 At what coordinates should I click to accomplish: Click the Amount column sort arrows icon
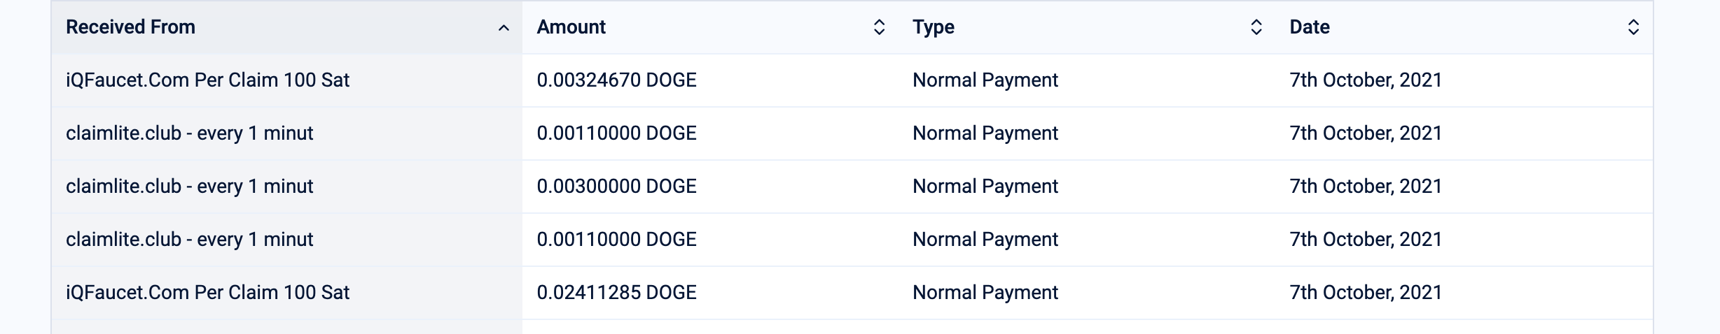(x=879, y=27)
